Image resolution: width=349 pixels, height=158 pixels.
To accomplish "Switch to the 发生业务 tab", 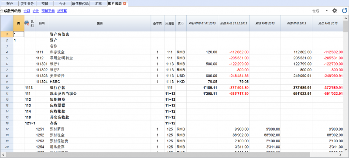I will point(27,4).
